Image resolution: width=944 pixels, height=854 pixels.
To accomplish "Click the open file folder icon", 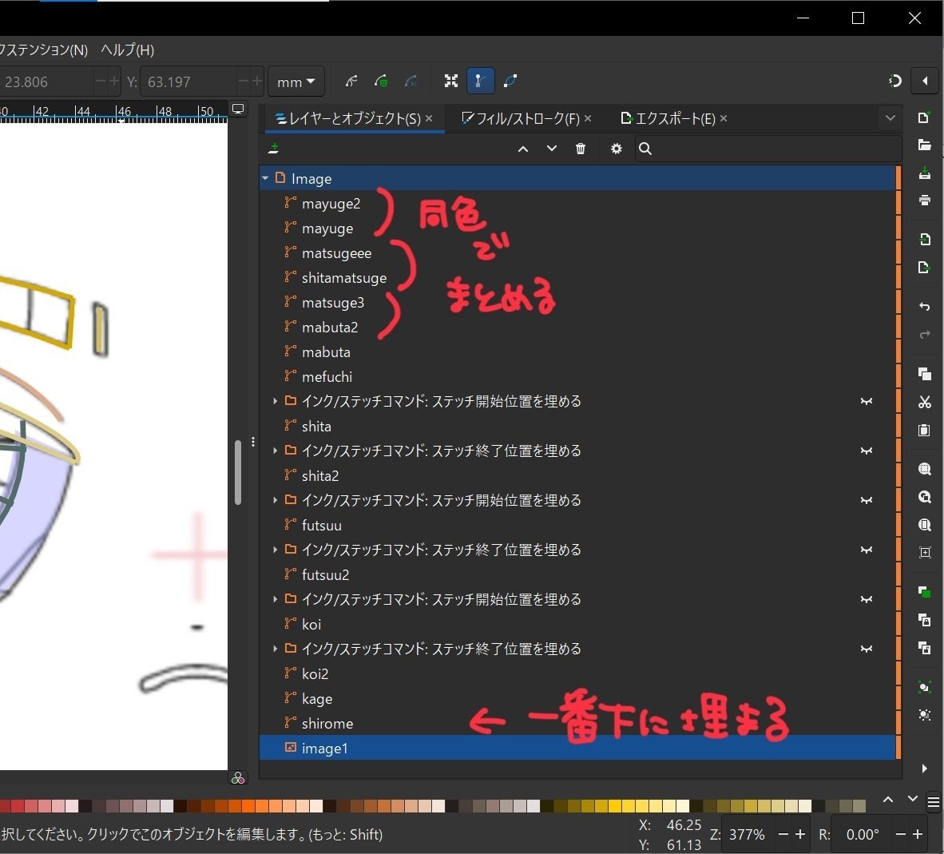I will [924, 145].
